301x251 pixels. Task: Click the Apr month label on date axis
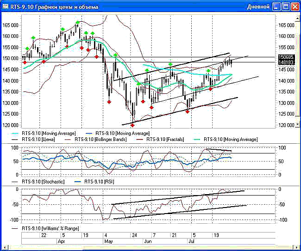pyautogui.click(x=61, y=241)
